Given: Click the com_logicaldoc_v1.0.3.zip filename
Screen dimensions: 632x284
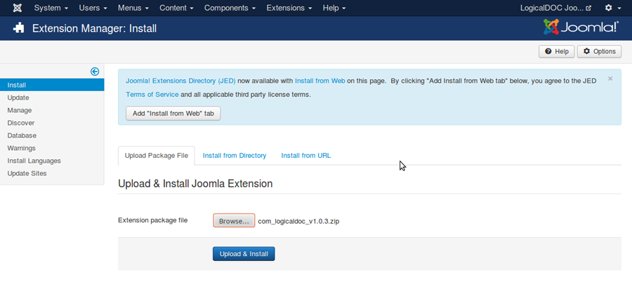Looking at the screenshot, I should click(298, 222).
